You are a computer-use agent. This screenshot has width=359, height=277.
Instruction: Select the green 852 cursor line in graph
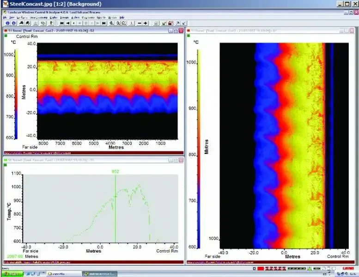(116, 208)
